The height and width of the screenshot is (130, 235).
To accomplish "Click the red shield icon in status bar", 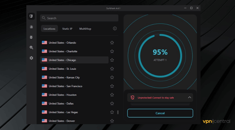I will tap(132, 97).
